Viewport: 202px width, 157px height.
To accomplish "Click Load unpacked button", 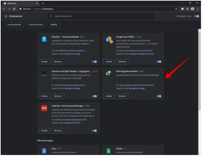I will pos(14,25).
